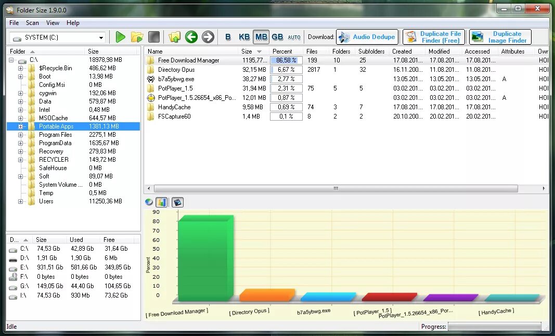The width and height of the screenshot is (555, 336).
Task: Open Duplicate File Finder (Free) button
Action: (x=434, y=37)
